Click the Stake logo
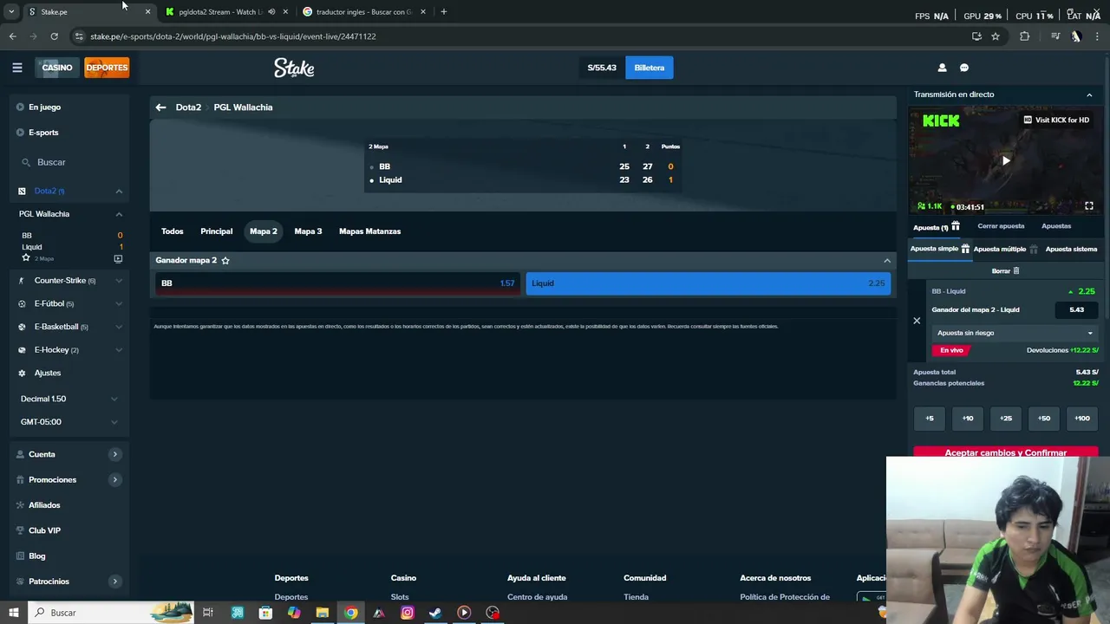 pyautogui.click(x=294, y=68)
